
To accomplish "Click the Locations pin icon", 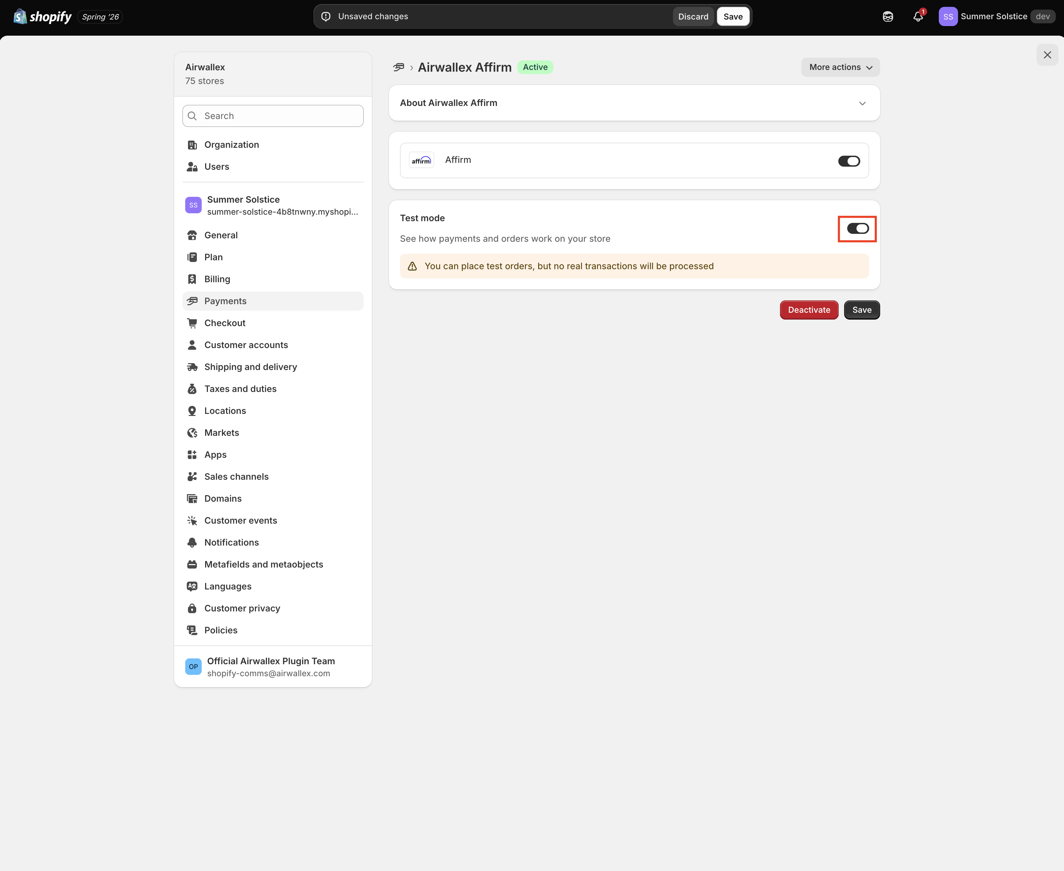I will click(x=192, y=411).
